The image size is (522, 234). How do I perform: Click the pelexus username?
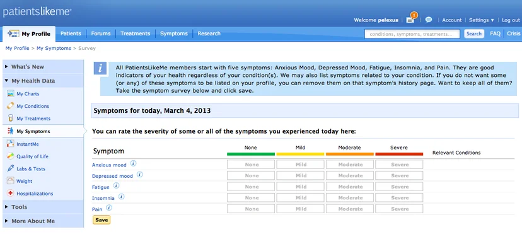[388, 20]
